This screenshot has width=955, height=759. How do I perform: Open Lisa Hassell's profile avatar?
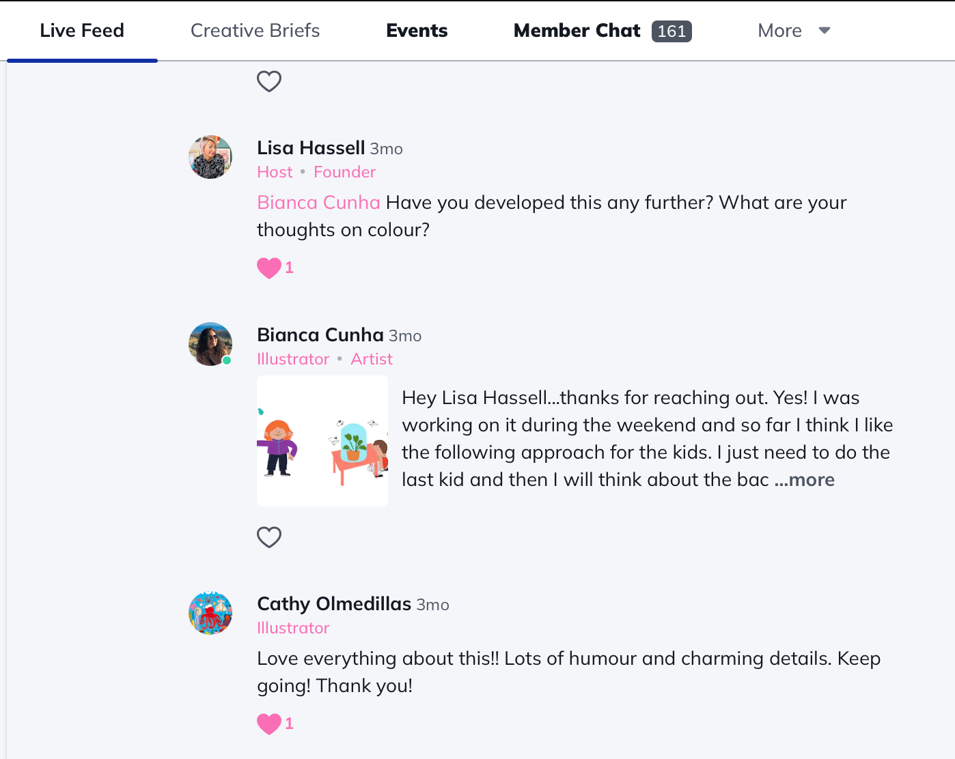click(210, 157)
